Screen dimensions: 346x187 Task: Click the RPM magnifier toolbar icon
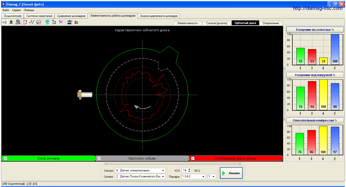[x=18, y=22]
